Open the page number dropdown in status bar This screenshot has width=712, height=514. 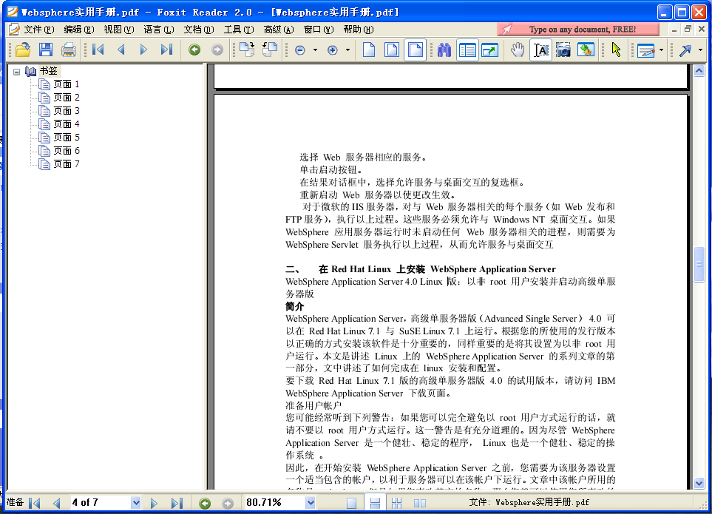click(136, 503)
